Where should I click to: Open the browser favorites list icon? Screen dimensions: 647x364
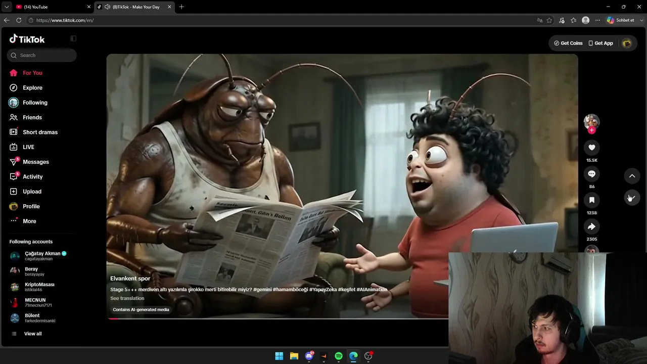click(x=573, y=20)
